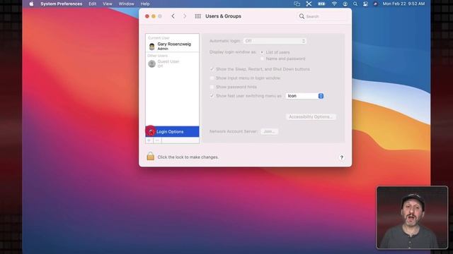Open the Wi-Fi menu bar icon

(334, 4)
